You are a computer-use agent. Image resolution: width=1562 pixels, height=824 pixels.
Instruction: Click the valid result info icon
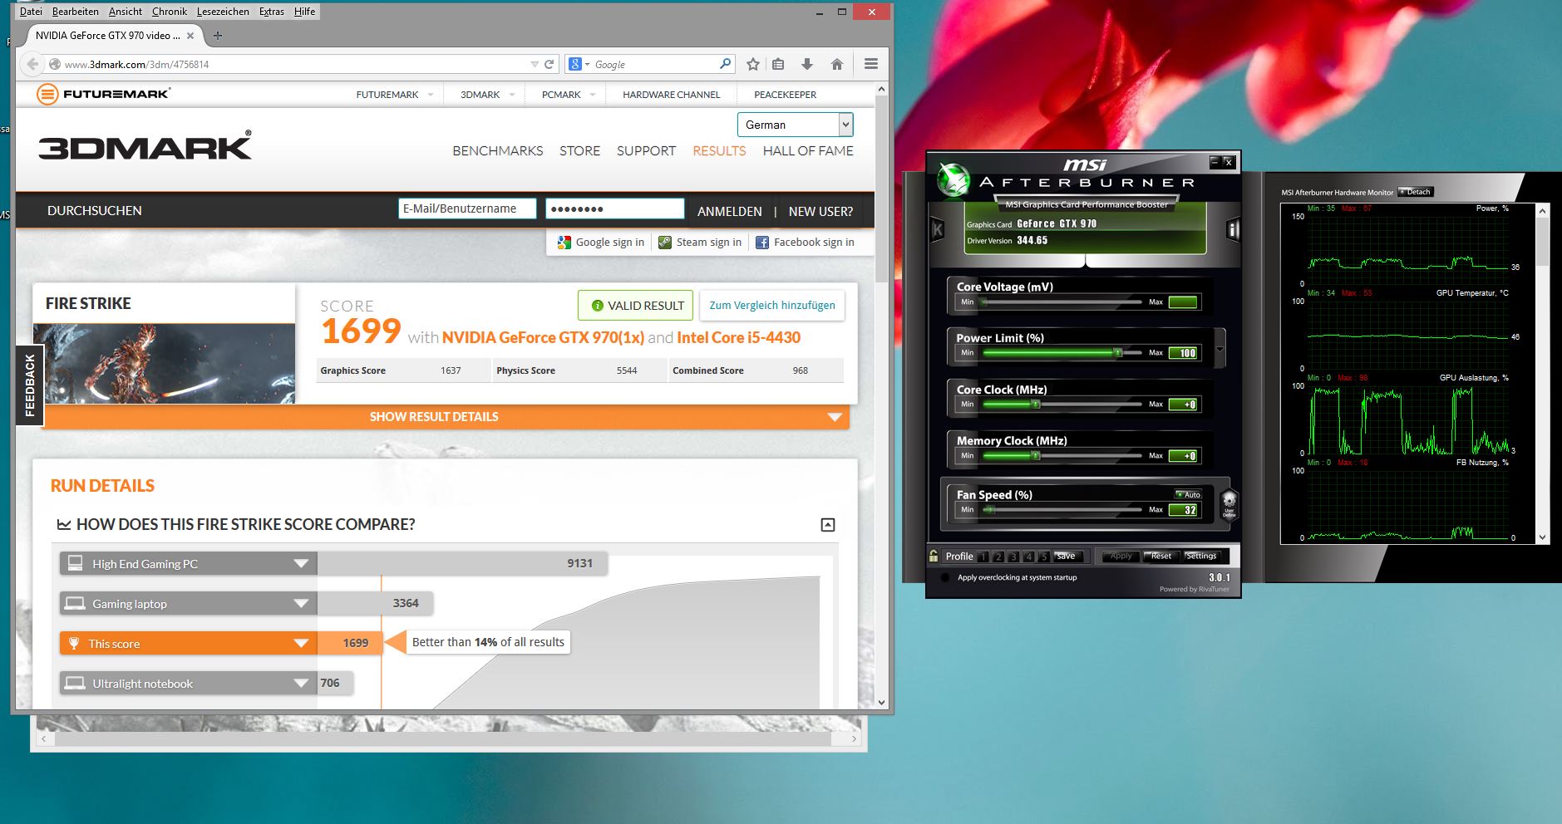coord(597,306)
